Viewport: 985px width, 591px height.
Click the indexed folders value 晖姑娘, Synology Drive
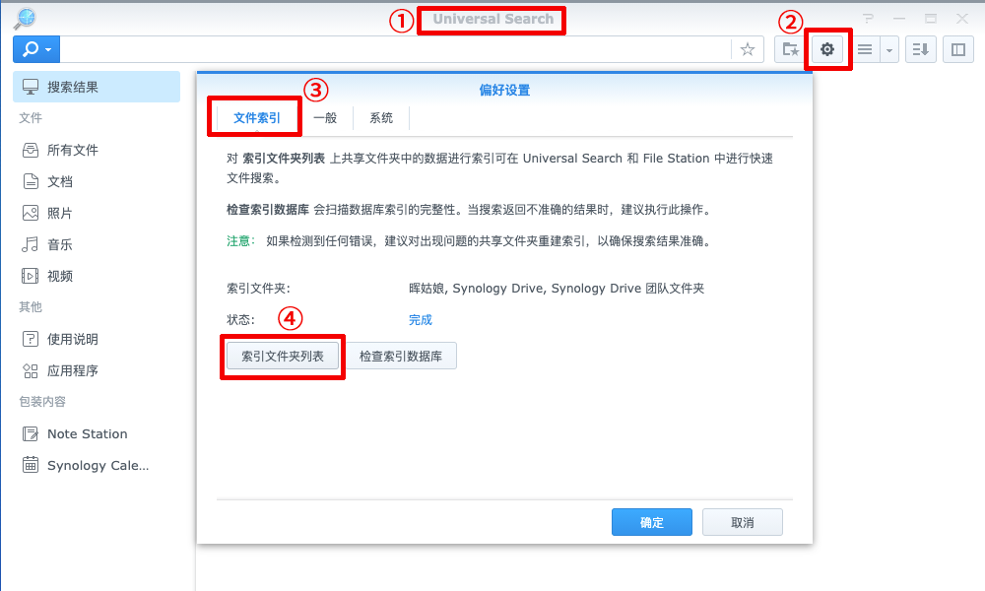tap(556, 289)
